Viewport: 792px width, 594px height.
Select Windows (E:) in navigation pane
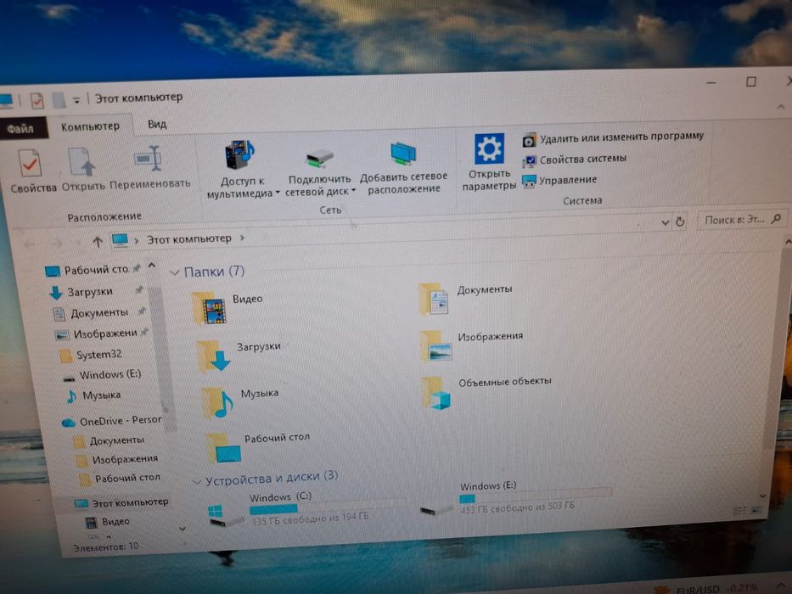[102, 375]
